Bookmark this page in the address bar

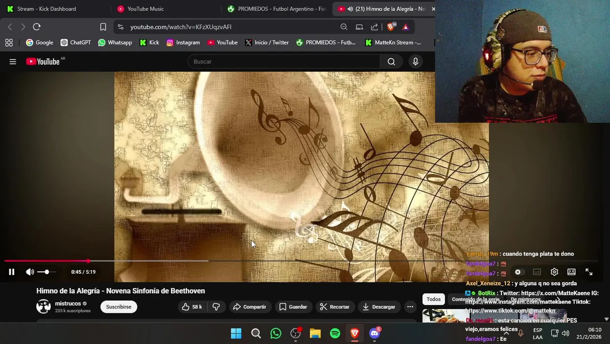103,27
